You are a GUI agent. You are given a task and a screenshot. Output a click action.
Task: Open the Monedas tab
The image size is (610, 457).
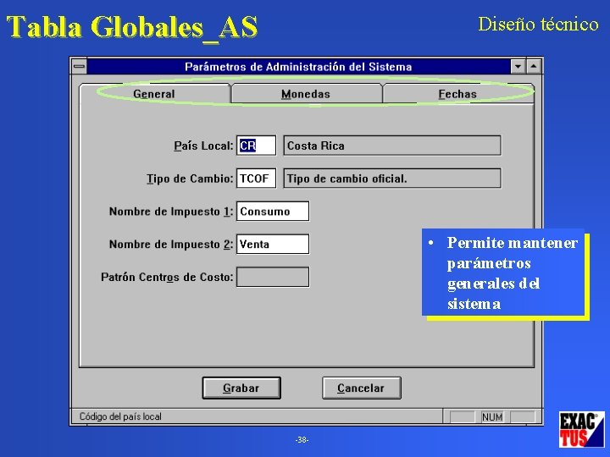306,94
